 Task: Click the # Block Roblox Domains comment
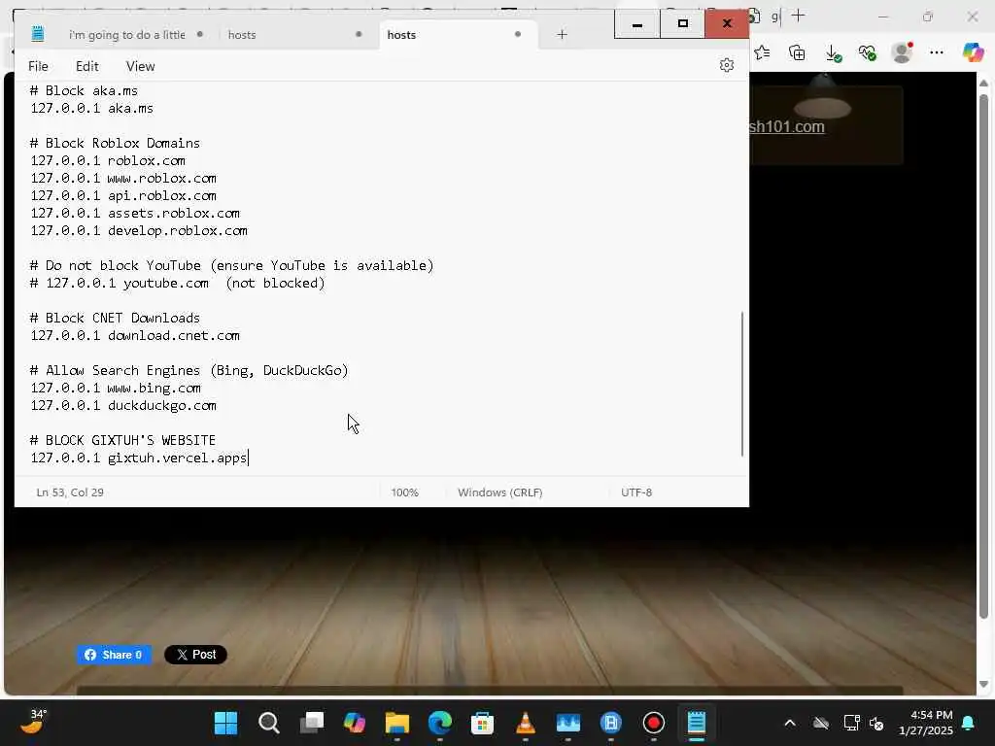(x=115, y=143)
